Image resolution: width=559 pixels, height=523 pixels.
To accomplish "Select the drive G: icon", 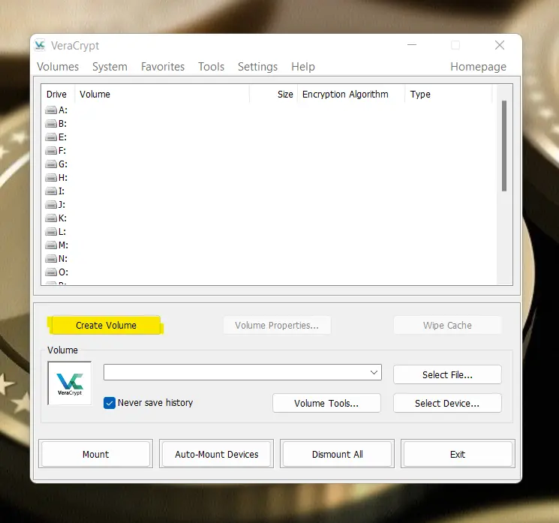I will point(51,164).
